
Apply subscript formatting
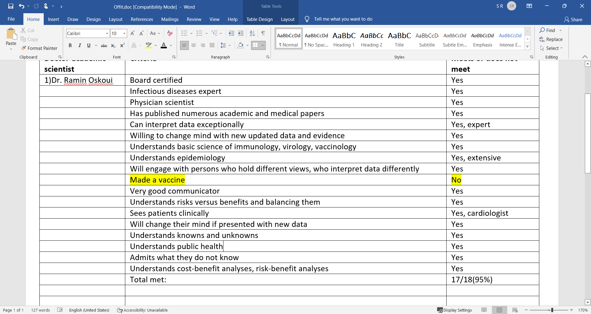pos(113,46)
